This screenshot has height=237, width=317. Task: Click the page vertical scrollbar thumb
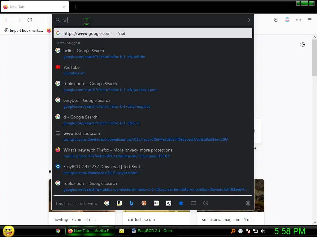coord(315,58)
